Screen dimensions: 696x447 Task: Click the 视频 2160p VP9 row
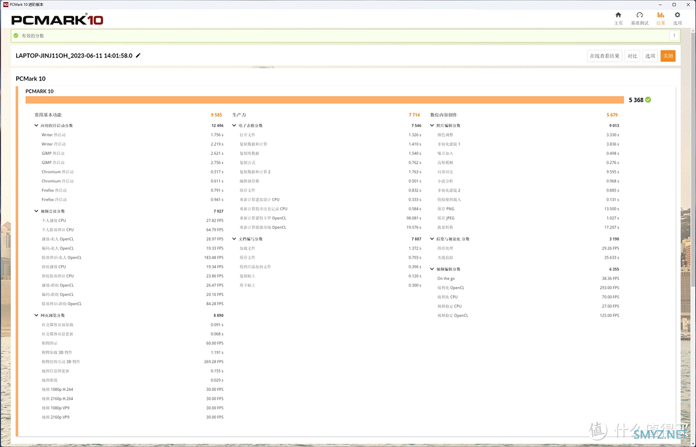pos(132,417)
